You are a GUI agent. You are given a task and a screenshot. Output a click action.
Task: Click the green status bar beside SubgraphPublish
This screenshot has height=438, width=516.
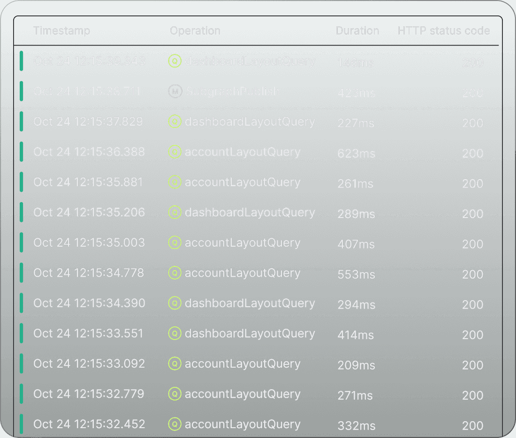click(22, 91)
